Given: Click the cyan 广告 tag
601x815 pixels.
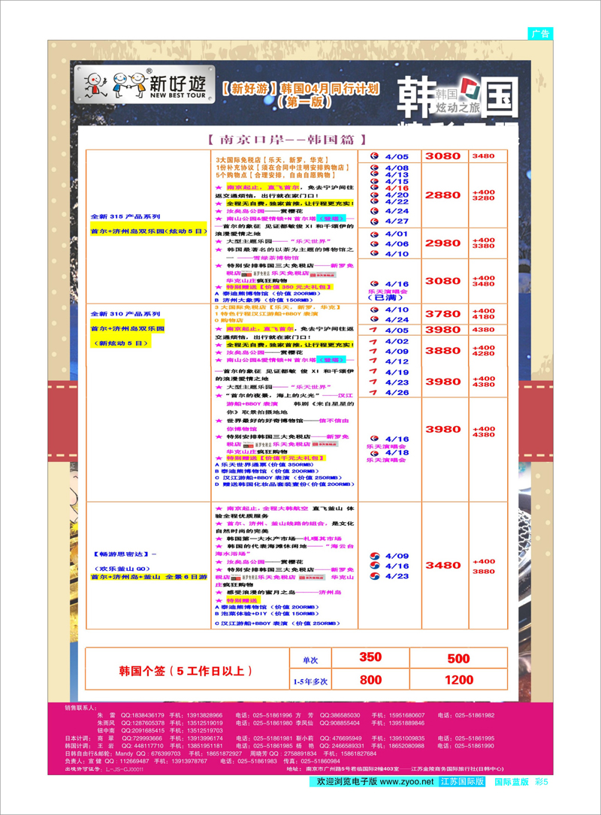Looking at the screenshot, I should click(x=541, y=34).
